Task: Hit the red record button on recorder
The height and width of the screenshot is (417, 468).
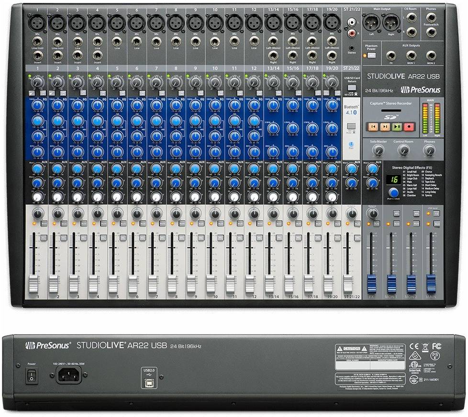Action: [x=409, y=127]
